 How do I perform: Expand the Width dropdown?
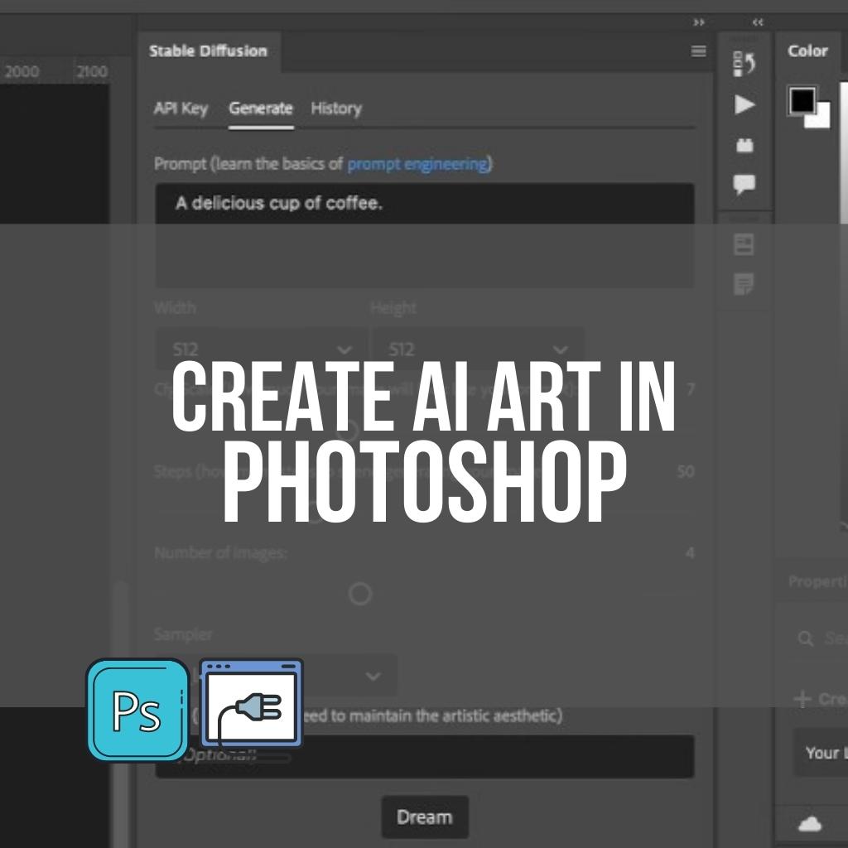tap(261, 349)
